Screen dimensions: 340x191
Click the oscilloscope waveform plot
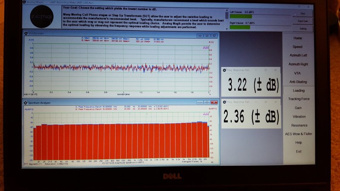tap(121, 67)
